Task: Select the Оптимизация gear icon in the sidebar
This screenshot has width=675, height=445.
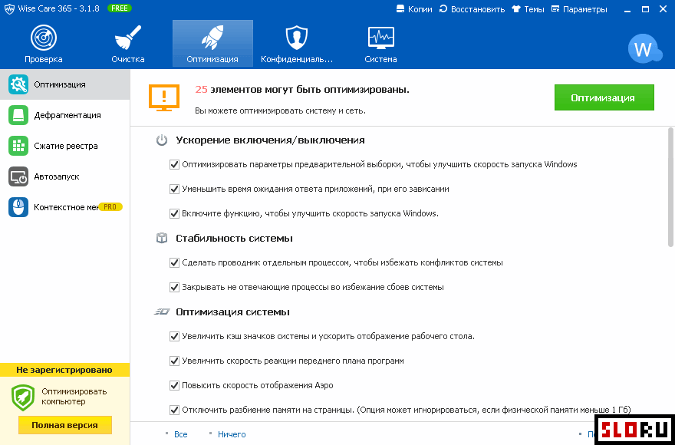Action: [x=18, y=84]
